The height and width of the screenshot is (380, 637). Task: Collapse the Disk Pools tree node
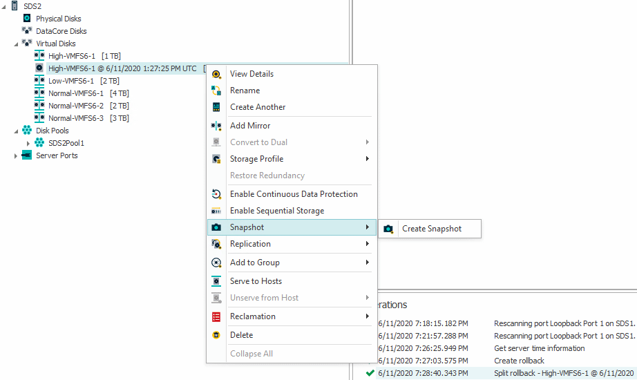pos(17,131)
